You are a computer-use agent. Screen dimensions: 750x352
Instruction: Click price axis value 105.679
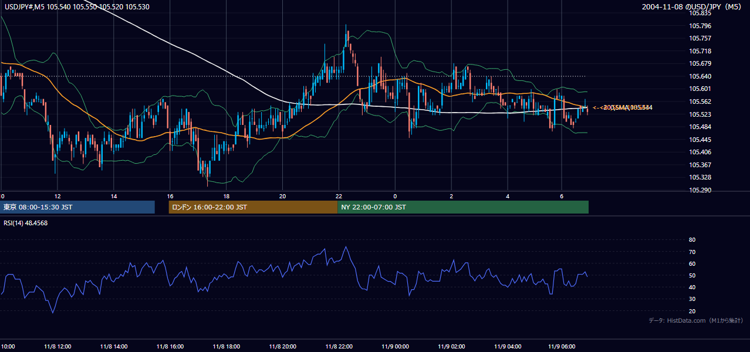click(x=700, y=64)
